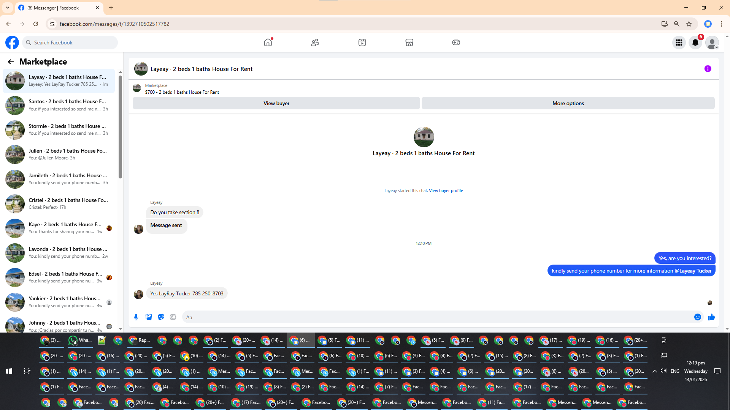This screenshot has width=730, height=410.
Task: Expand the browser tab search dropdown
Action: 8,8
